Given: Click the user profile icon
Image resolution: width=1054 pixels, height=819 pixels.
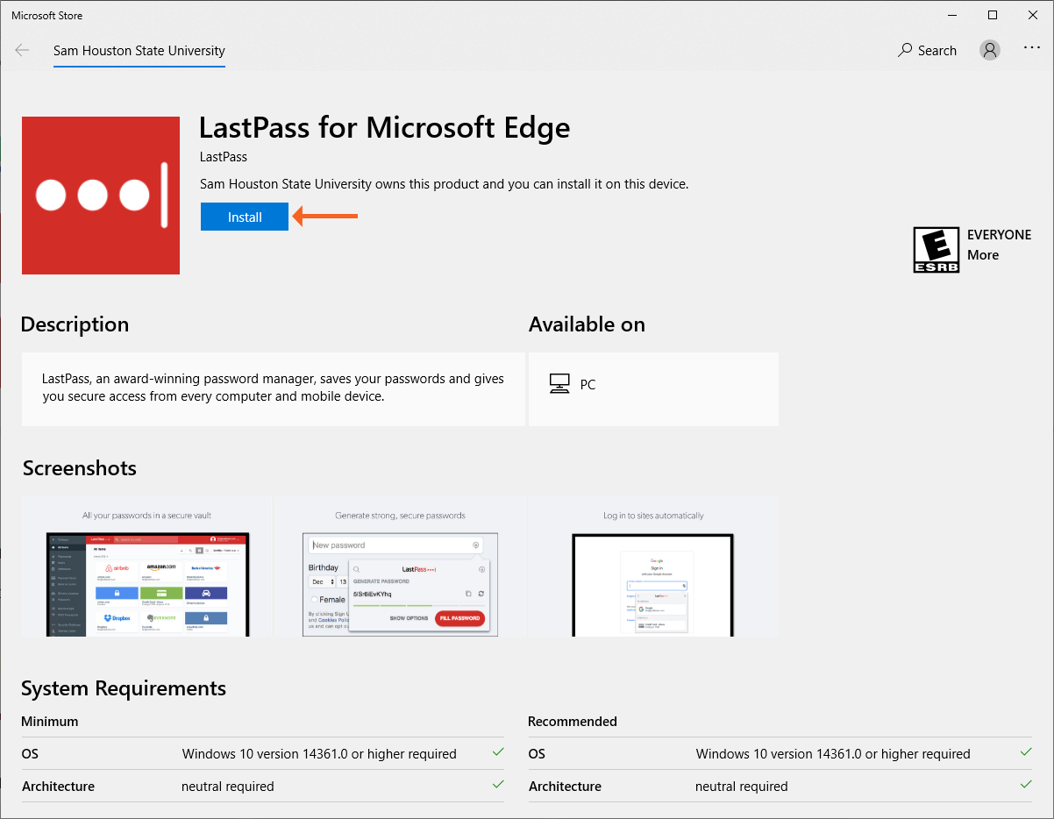Looking at the screenshot, I should click(989, 50).
